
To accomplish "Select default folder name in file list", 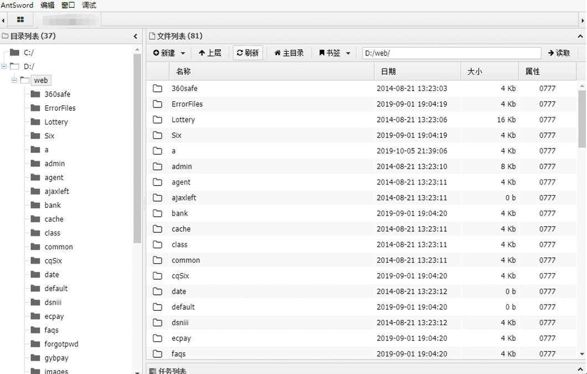I will (x=183, y=307).
